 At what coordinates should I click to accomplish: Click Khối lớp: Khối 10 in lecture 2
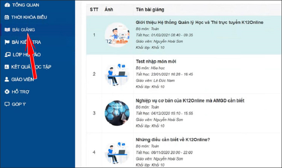(150, 87)
